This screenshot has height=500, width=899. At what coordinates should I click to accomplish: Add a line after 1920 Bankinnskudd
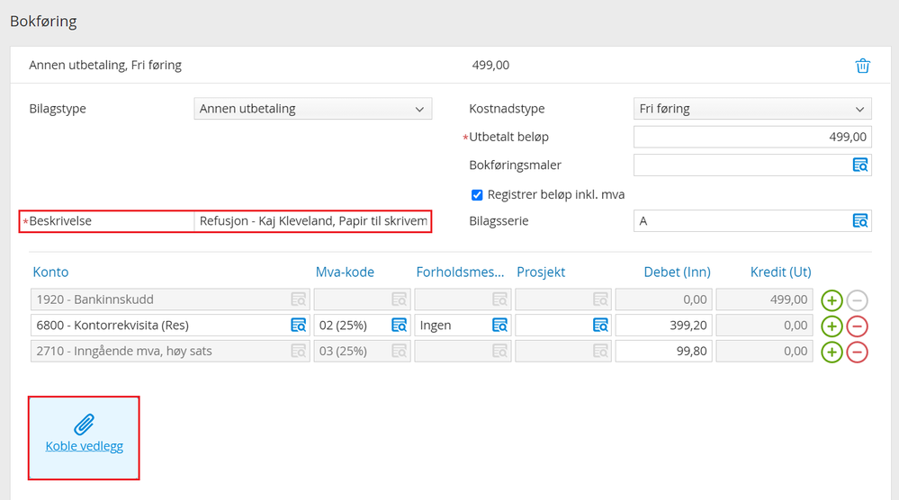tap(832, 300)
